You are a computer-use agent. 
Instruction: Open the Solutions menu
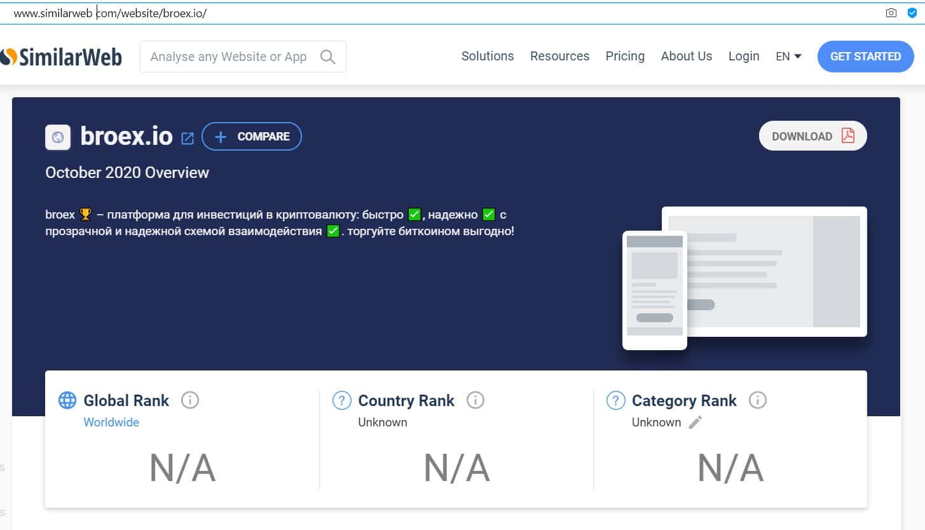[x=487, y=56]
